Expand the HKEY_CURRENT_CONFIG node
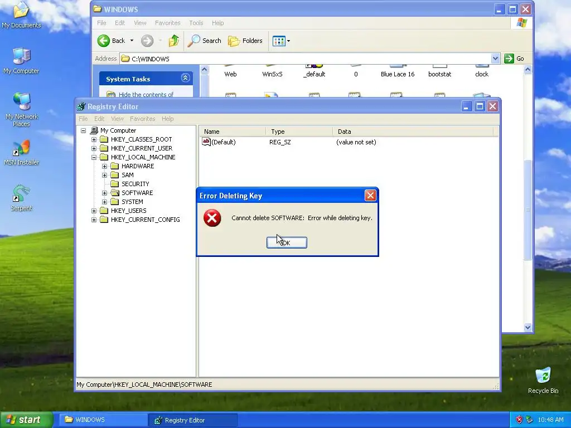The width and height of the screenshot is (571, 428). (x=94, y=220)
